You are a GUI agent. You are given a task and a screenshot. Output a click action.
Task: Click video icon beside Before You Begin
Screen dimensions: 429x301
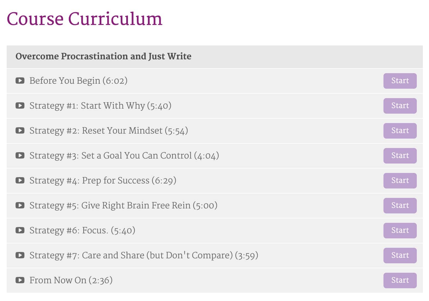tap(20, 81)
